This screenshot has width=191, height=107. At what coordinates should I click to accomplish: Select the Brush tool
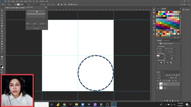click(2, 29)
